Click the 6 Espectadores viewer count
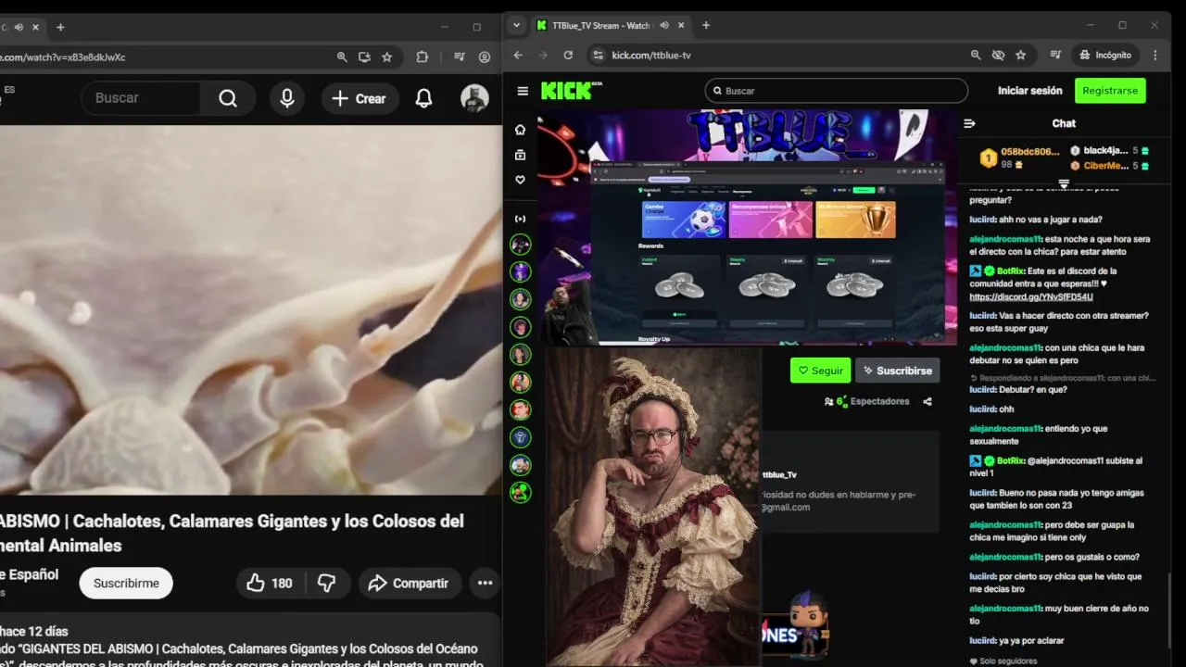 [x=866, y=401]
